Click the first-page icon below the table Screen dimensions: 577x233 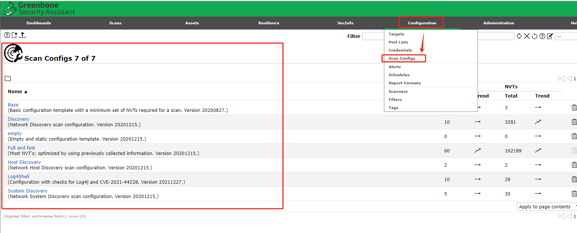(x=562, y=216)
